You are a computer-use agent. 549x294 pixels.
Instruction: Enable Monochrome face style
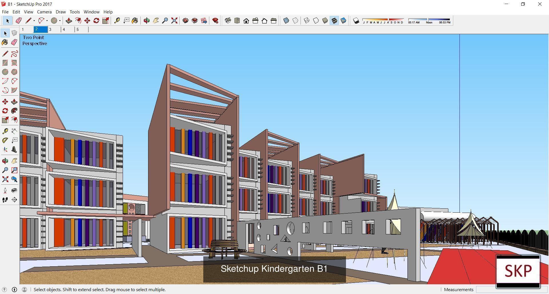(x=343, y=21)
